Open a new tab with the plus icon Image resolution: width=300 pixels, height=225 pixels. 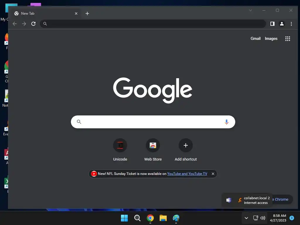point(87,13)
